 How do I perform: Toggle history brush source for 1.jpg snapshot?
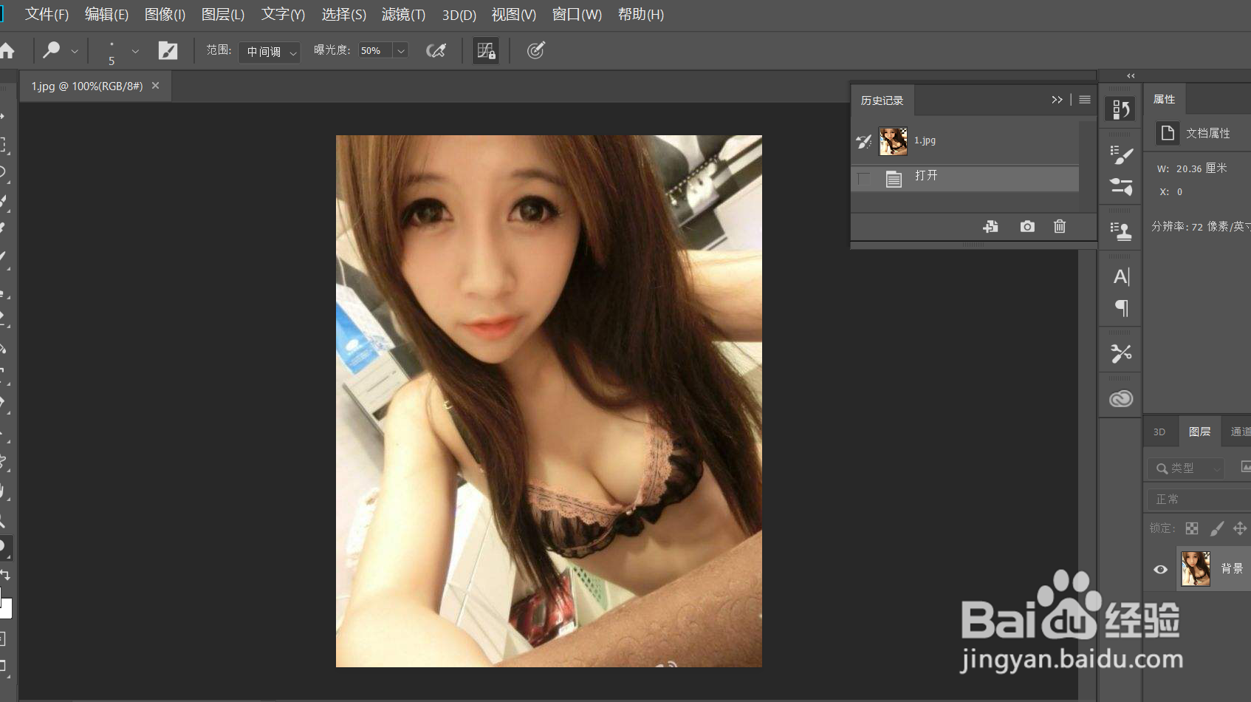(x=863, y=140)
